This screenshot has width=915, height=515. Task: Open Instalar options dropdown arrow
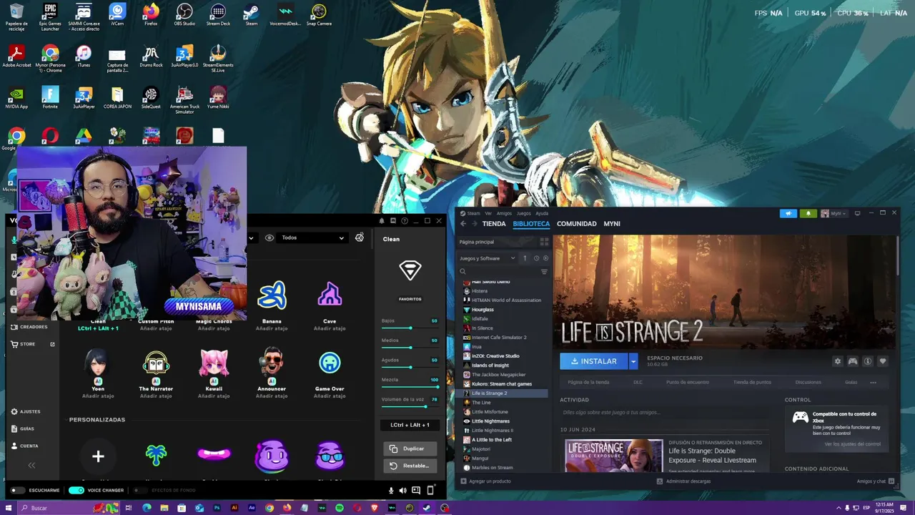[x=633, y=361]
